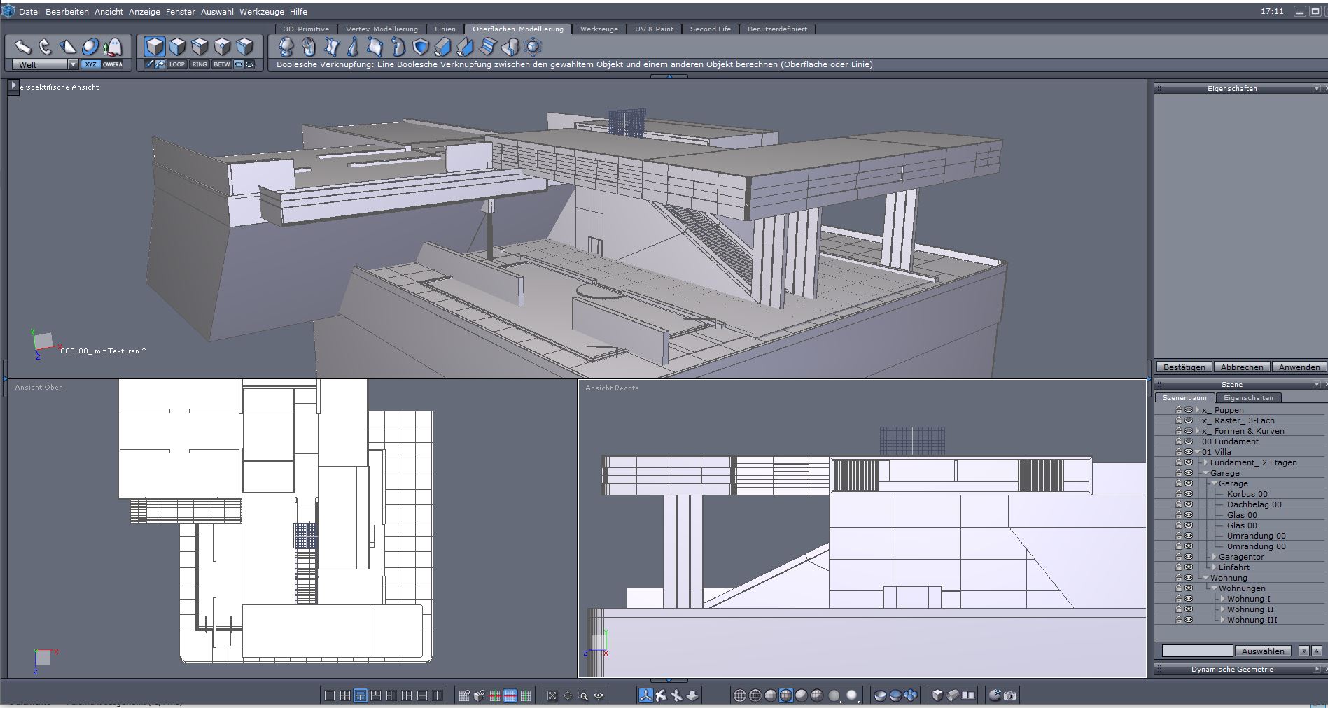Viewport: 1328px width, 708px height.
Task: Click the object selection cube icon
Action: pyautogui.click(x=155, y=47)
